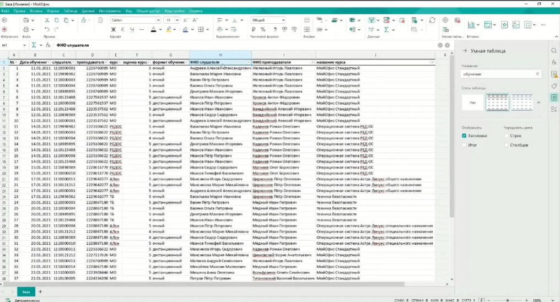Enable alternating Строк colors checkbox

pos(506,136)
